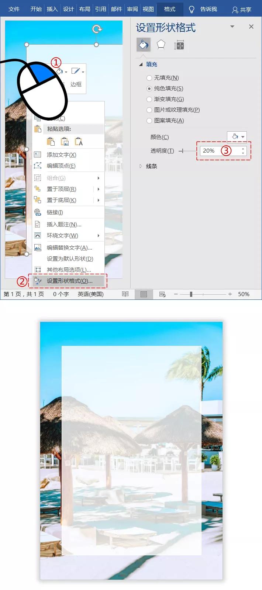262x590 pixels.
Task: Open the 插入 ribbon tab
Action: click(52, 9)
